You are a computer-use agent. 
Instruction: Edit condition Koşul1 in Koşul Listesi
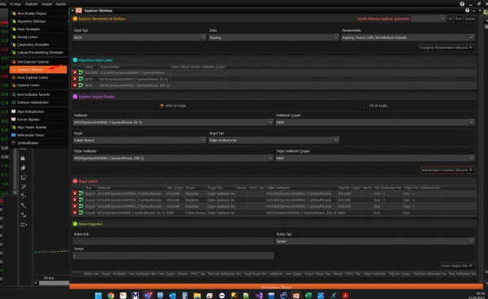click(81, 193)
